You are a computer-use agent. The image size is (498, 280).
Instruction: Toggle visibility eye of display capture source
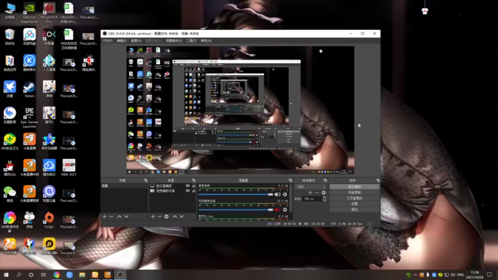point(188,185)
